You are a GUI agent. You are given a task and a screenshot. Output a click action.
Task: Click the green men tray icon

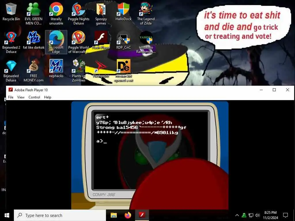(244, 215)
